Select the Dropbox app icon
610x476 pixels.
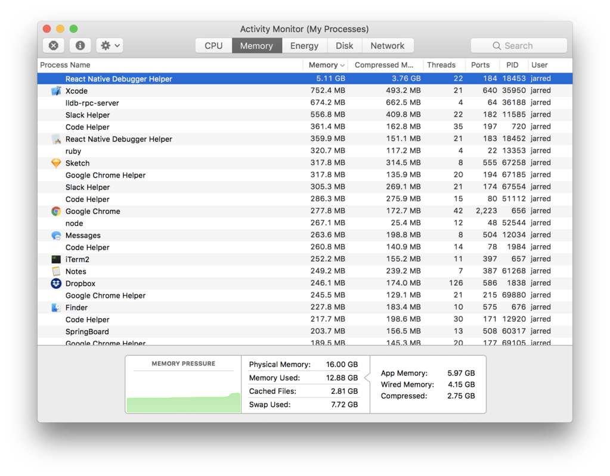pyautogui.click(x=56, y=283)
